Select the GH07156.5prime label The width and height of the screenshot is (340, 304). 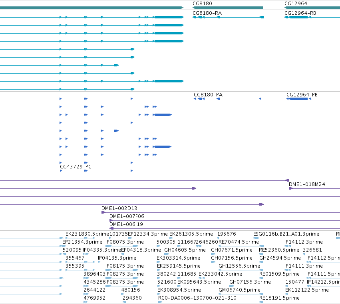click(232, 258)
